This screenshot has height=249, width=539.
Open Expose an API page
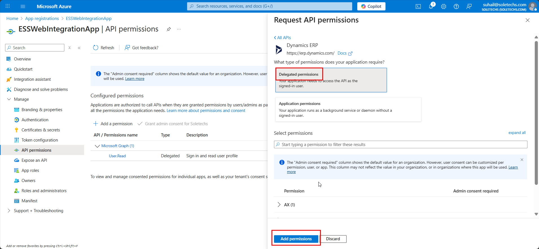(x=34, y=160)
